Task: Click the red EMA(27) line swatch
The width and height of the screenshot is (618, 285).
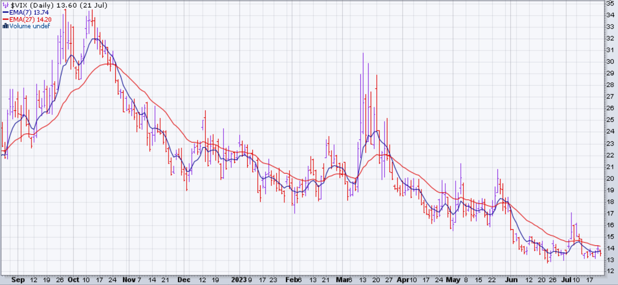Action: [x=6, y=20]
